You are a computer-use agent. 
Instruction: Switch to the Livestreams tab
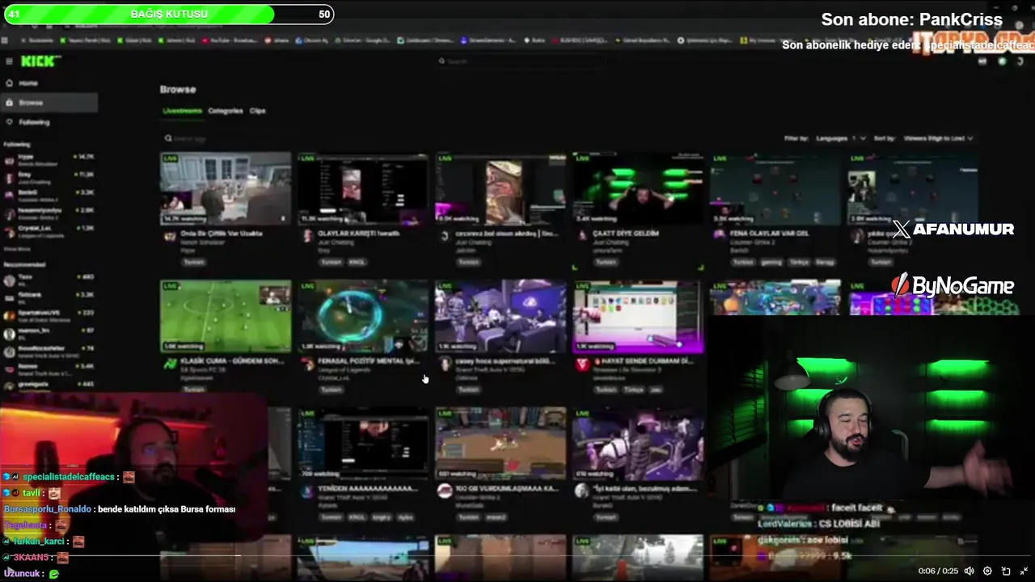pos(182,111)
